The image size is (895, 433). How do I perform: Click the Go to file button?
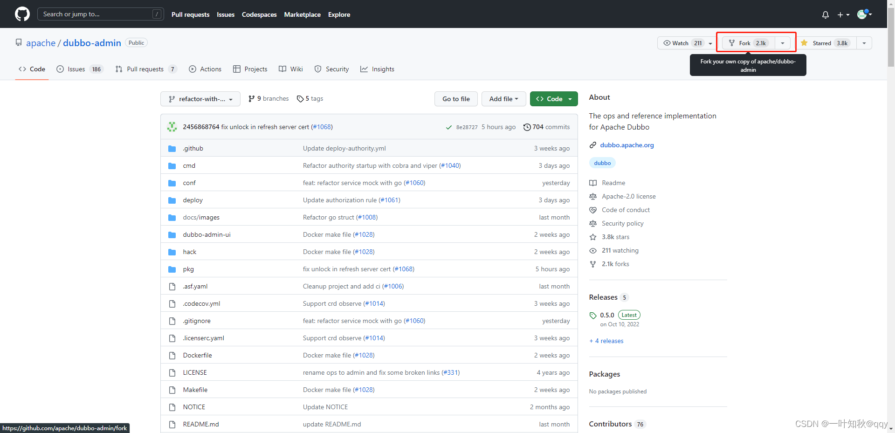click(456, 99)
